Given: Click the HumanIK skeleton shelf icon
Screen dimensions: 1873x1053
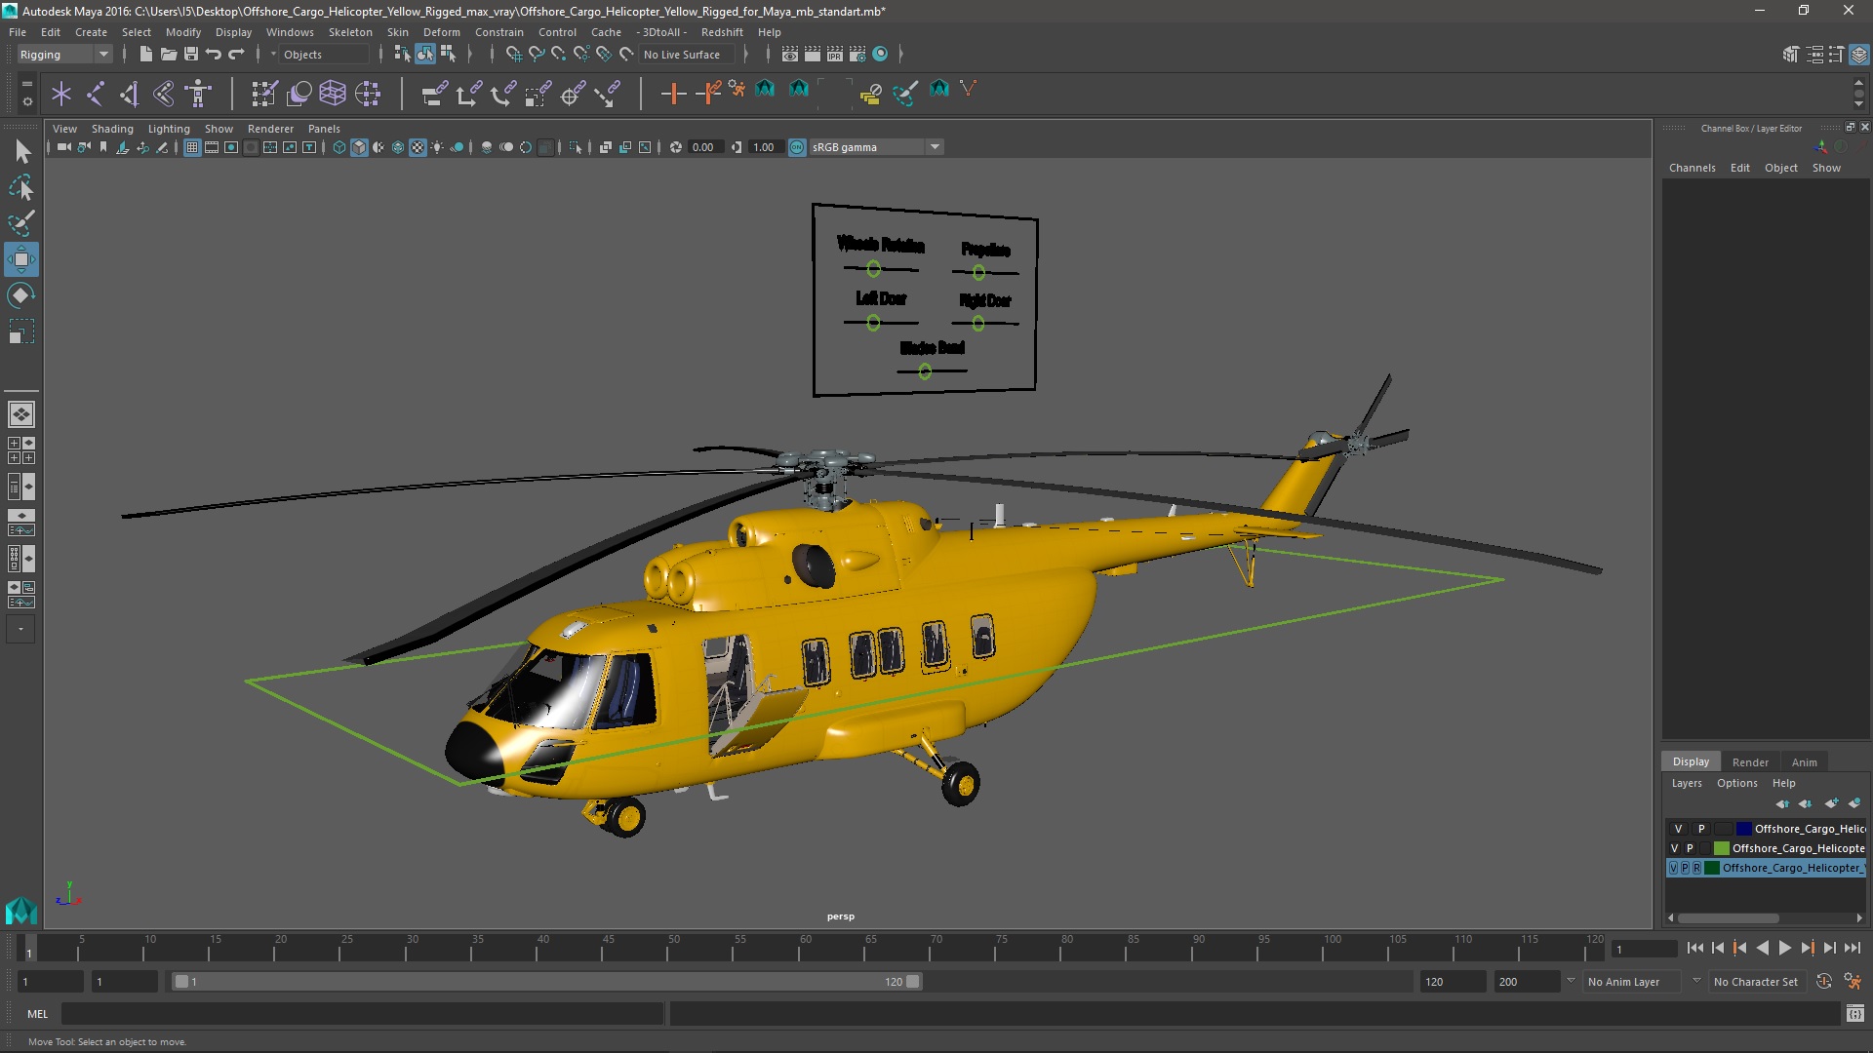Looking at the screenshot, I should pyautogui.click(x=198, y=94).
